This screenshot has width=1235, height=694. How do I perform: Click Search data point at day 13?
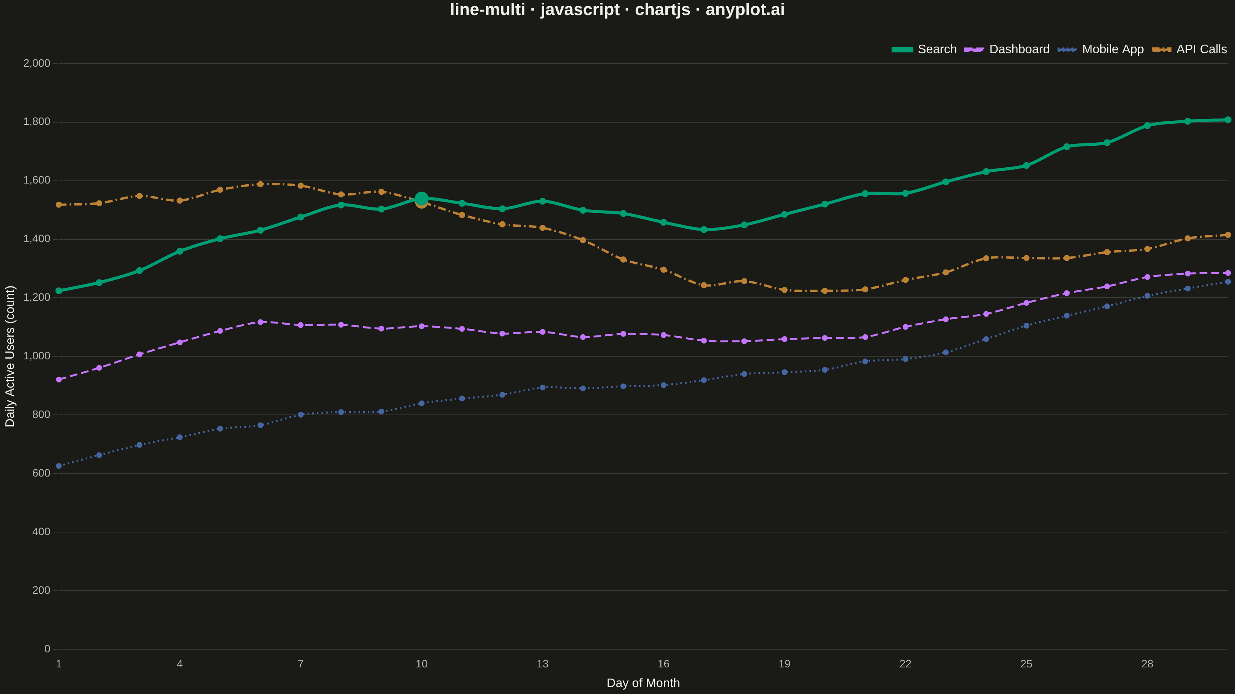[x=543, y=201]
